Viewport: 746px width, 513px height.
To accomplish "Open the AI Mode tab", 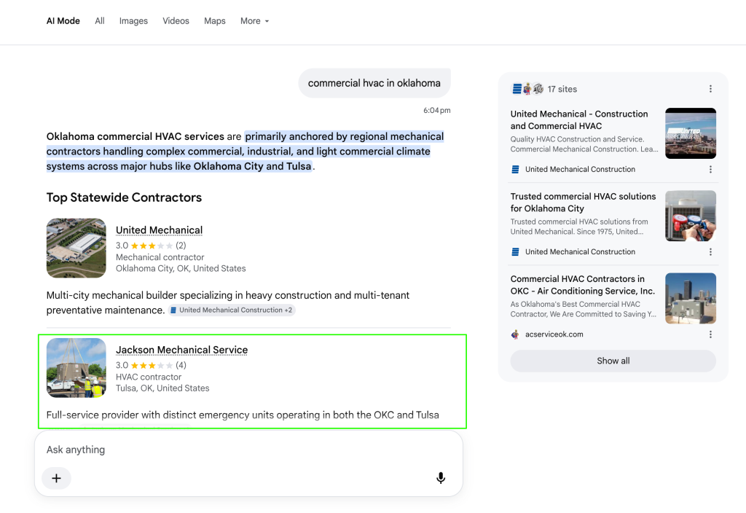I will pos(63,21).
